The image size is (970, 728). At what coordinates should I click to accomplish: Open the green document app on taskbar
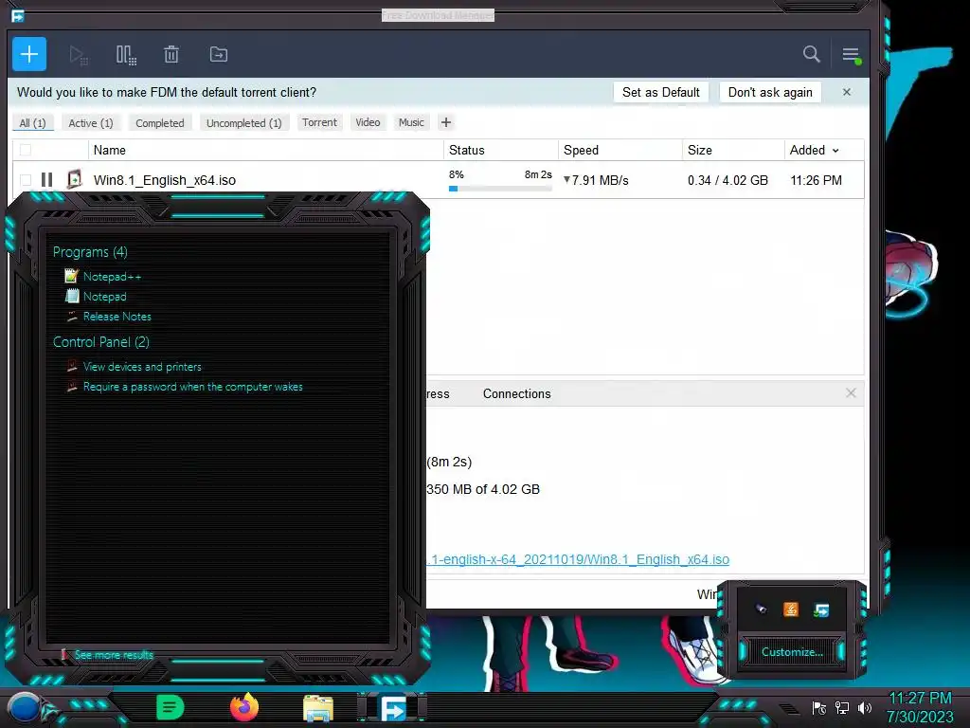pos(170,707)
